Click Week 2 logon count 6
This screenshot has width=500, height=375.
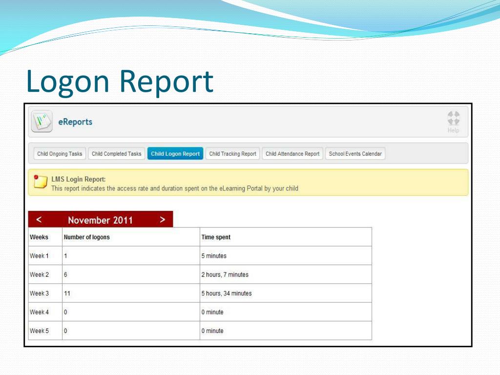click(x=65, y=274)
